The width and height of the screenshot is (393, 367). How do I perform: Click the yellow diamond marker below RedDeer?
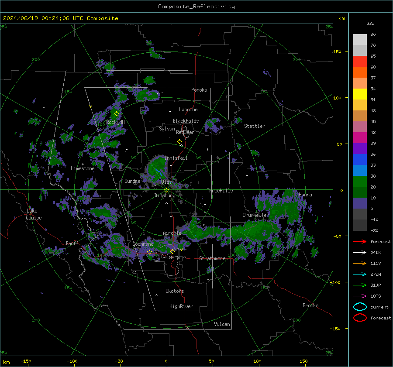tap(179, 141)
